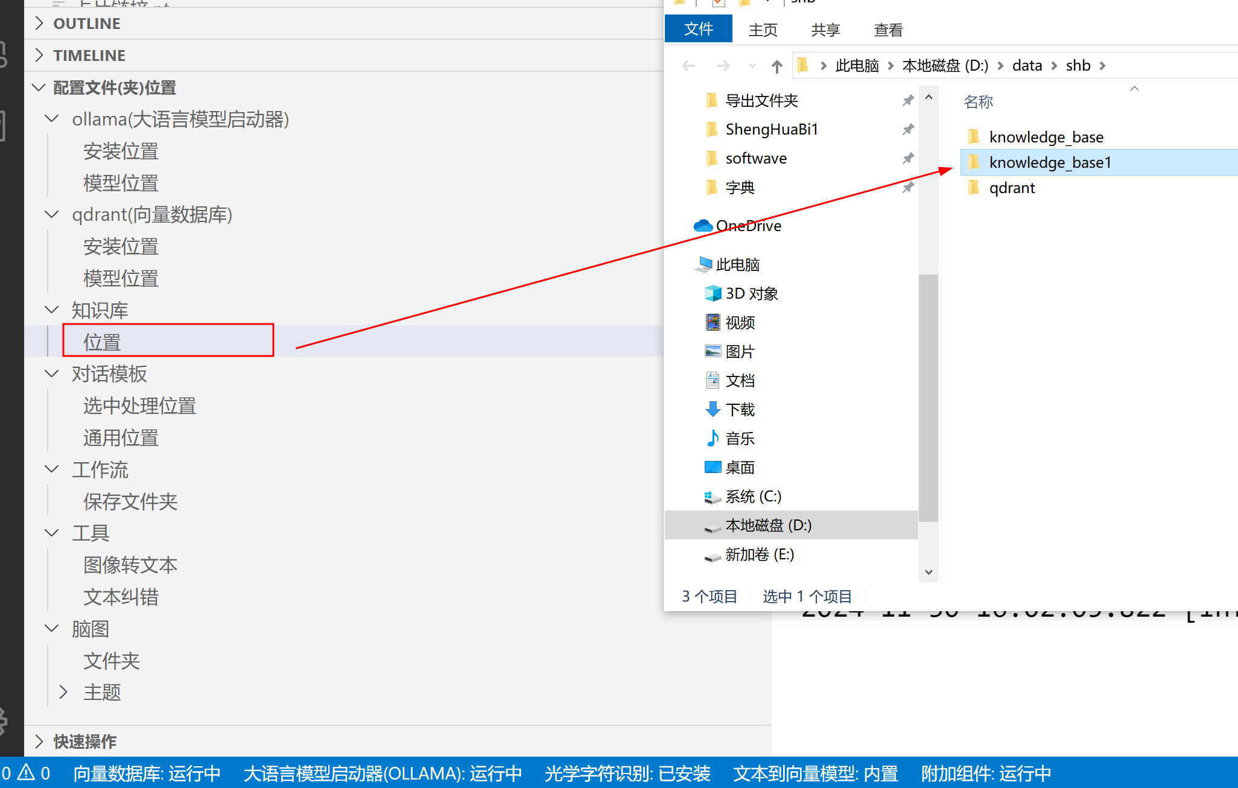Select the 下载 download arrow icon

713,409
